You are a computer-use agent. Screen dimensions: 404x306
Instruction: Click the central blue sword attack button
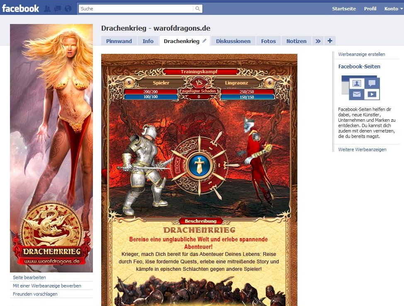tap(199, 165)
